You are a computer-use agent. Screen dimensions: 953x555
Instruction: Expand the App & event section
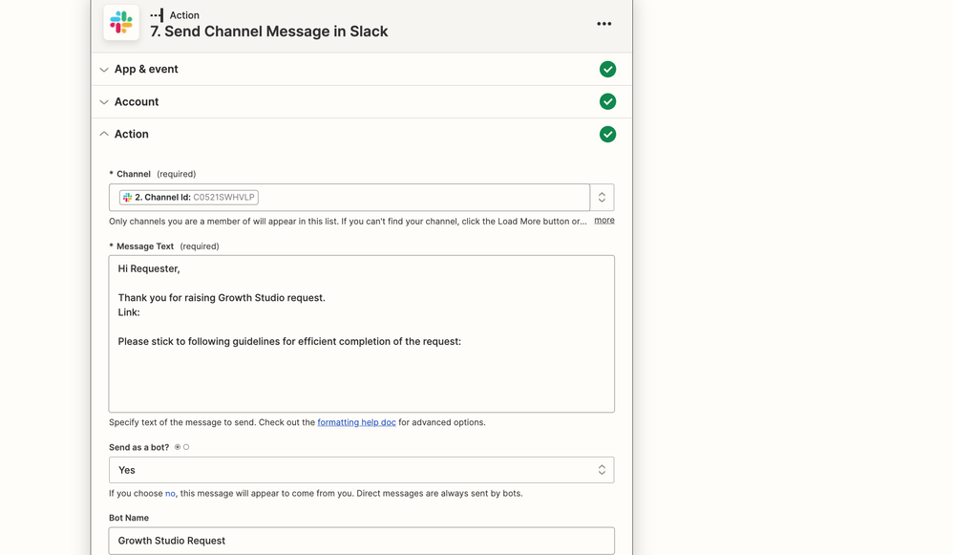pyautogui.click(x=104, y=70)
